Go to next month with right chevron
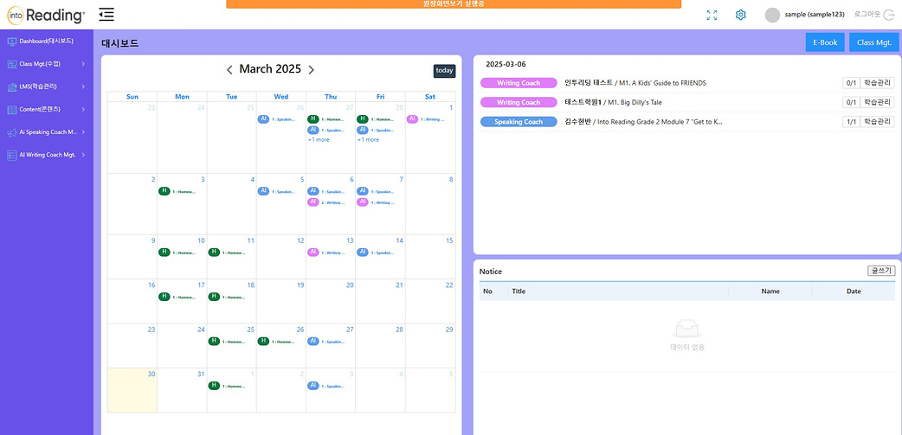Image resolution: width=902 pixels, height=435 pixels. point(312,70)
